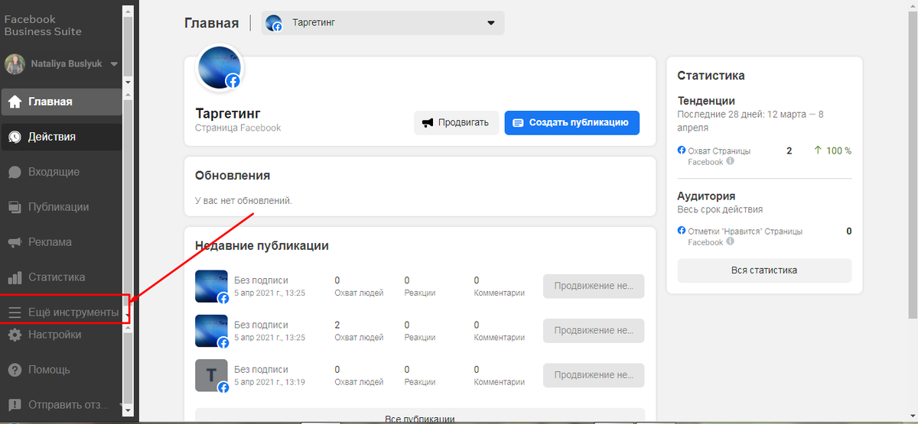Click the '100 %' growth value
This screenshot has height=424, width=918.
838,151
